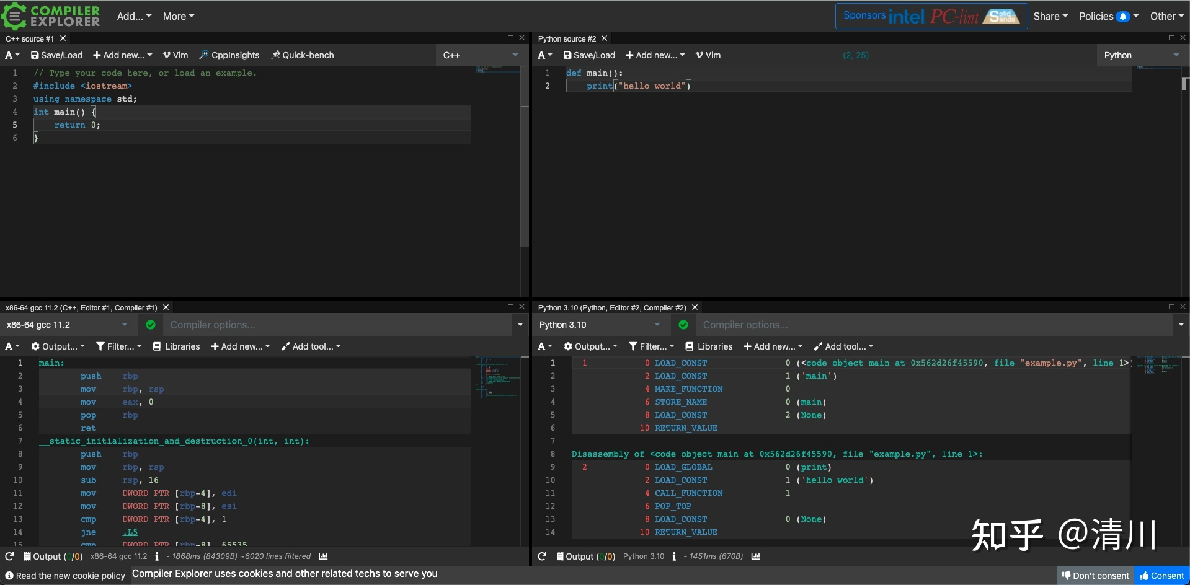Open the Add... top menu
Screen dimensions: 1190x585
(x=134, y=16)
